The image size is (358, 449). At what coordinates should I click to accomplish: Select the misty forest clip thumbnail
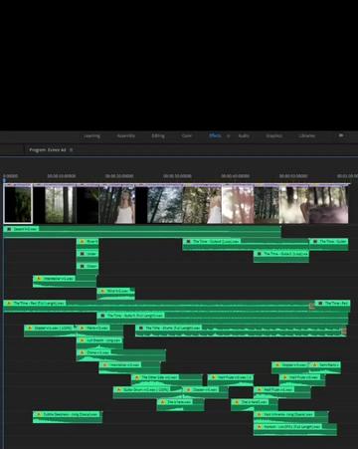pos(55,204)
